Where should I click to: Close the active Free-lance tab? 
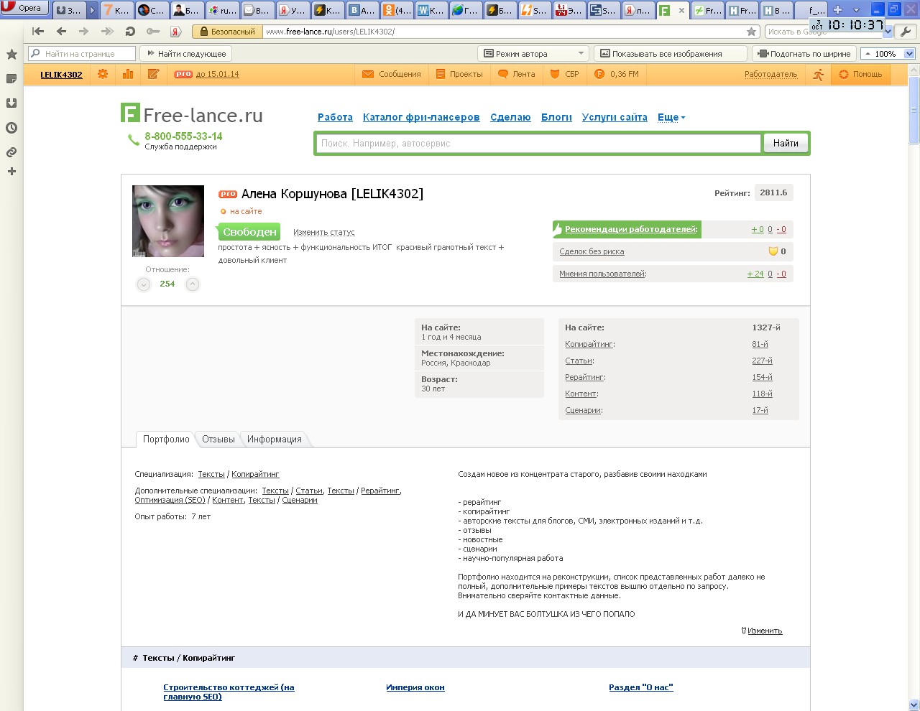pyautogui.click(x=681, y=11)
